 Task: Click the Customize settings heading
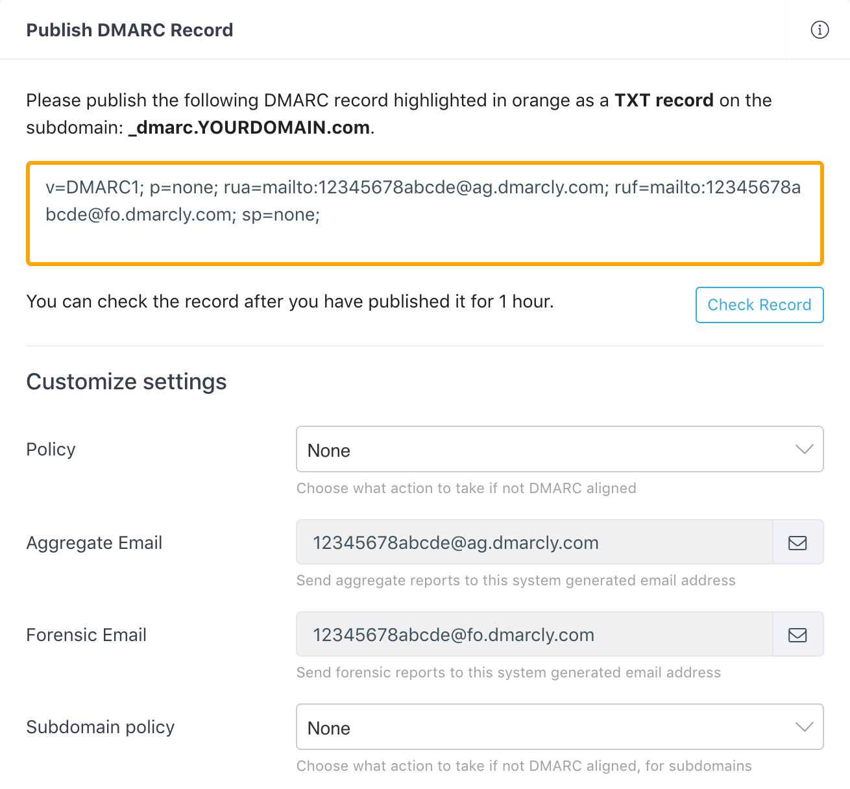pos(126,382)
